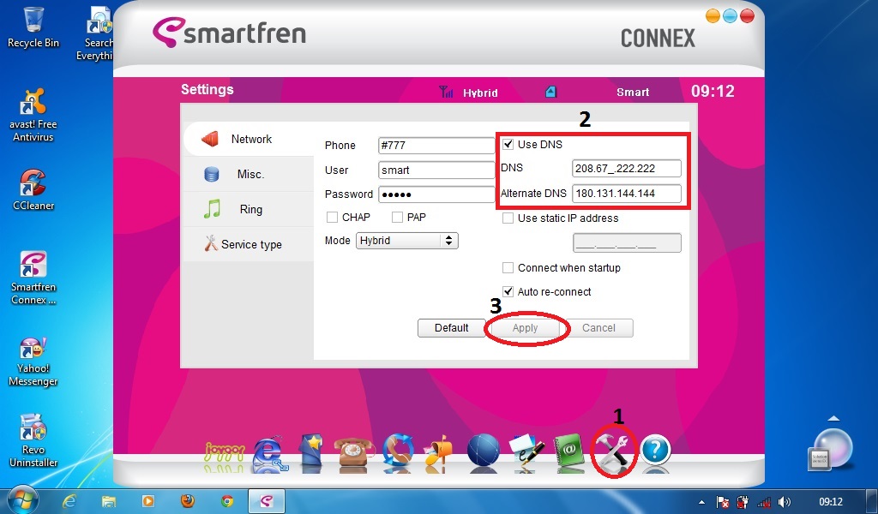Open the call history phone-with-arrows icon
Viewport: 878px width, 514px height.
pos(398,451)
